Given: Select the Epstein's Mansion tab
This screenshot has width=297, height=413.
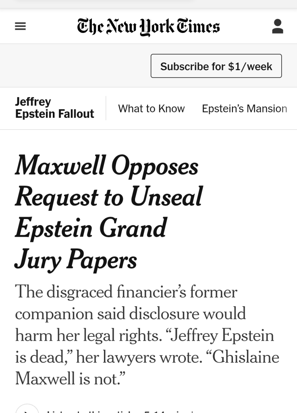Looking at the screenshot, I should [244, 108].
